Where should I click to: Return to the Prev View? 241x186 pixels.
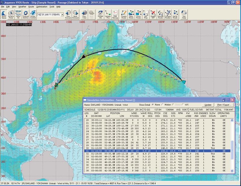(x=84, y=15)
